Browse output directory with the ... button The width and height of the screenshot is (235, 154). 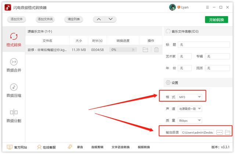[x=220, y=132]
